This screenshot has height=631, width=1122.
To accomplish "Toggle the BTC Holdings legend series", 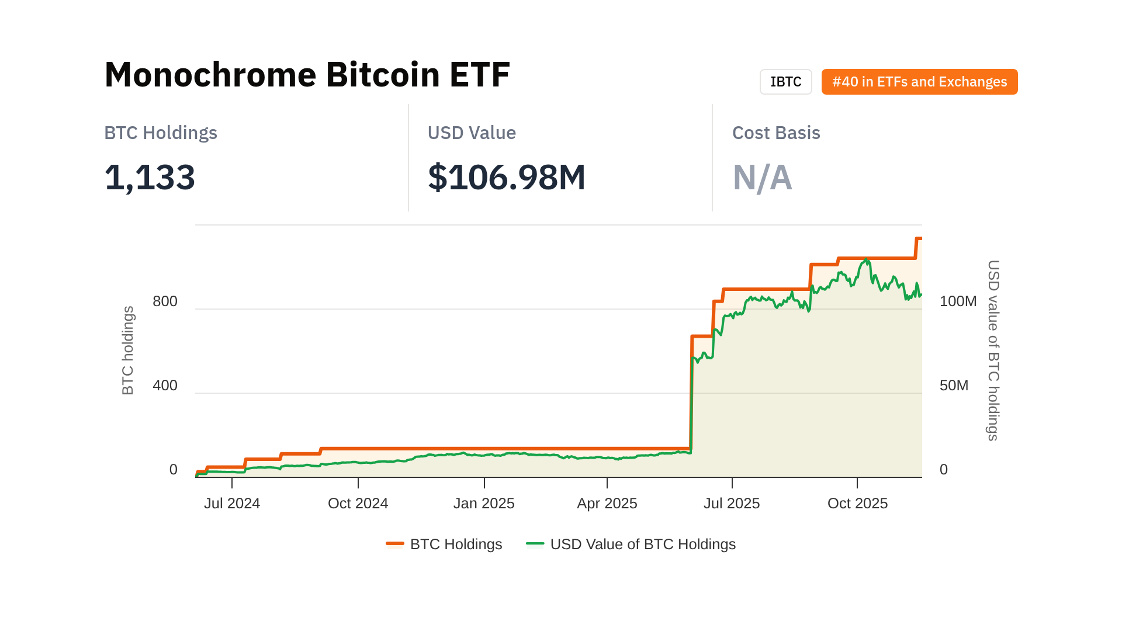I will [456, 544].
